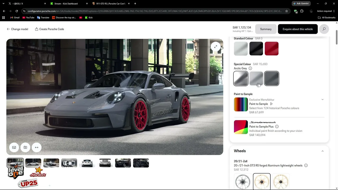Image resolution: width=338 pixels, height=190 pixels.
Task: Collapse the Wheels section
Action: (x=322, y=151)
